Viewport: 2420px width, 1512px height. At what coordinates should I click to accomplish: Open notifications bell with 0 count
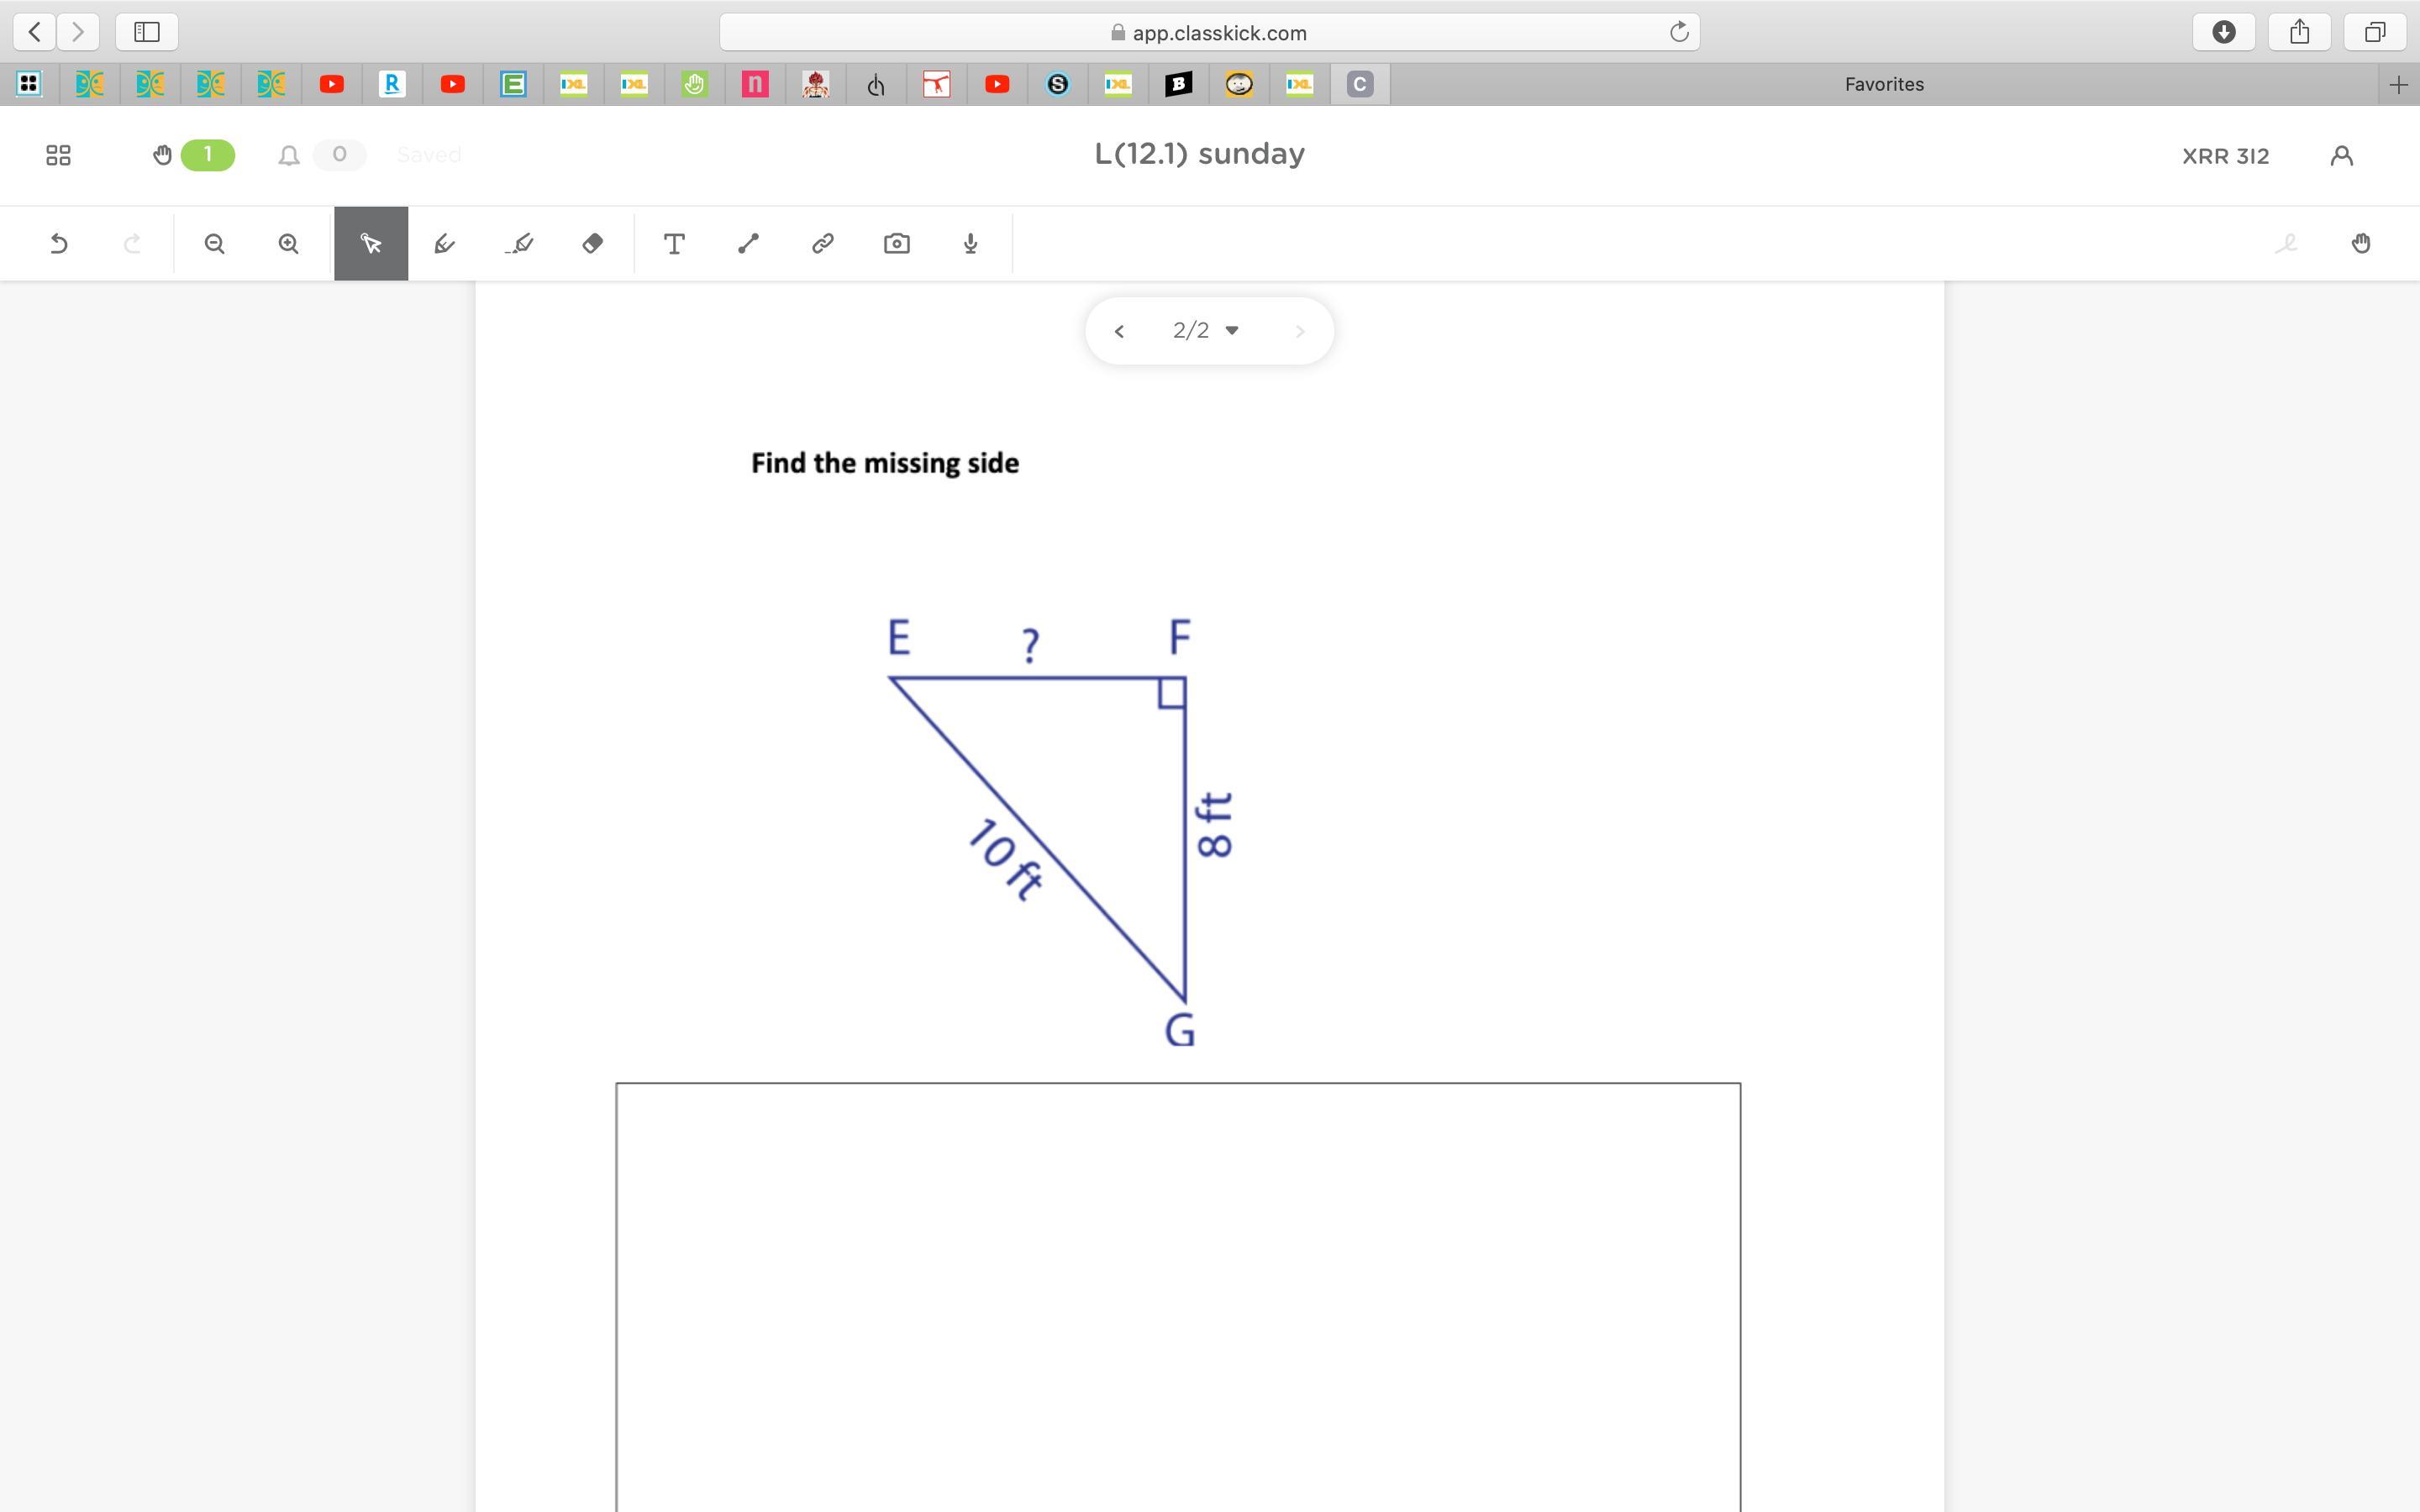click(289, 155)
